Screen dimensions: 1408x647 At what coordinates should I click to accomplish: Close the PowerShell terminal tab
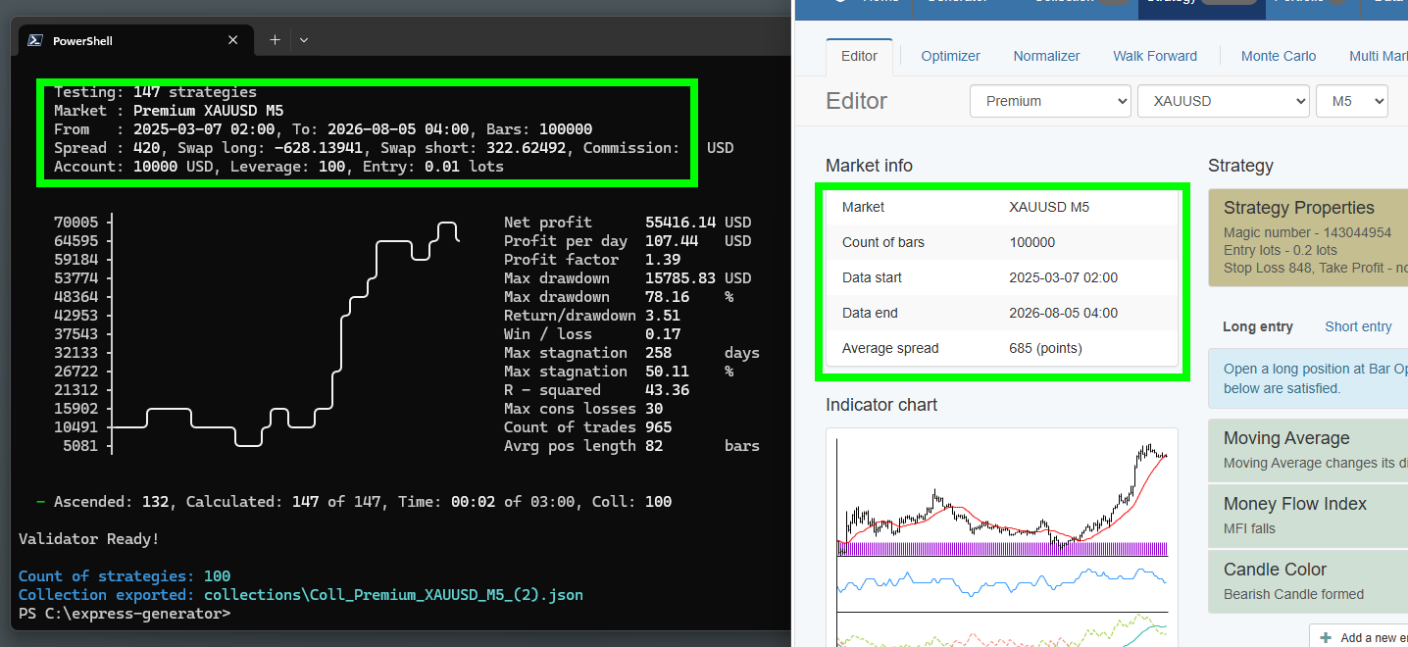click(233, 40)
